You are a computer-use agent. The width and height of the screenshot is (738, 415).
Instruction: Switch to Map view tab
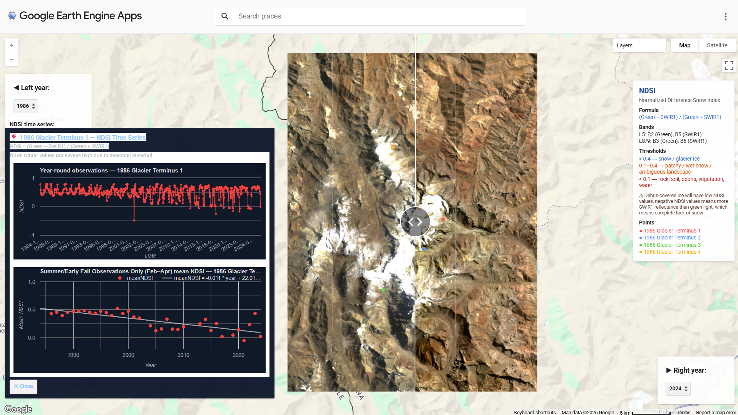684,45
